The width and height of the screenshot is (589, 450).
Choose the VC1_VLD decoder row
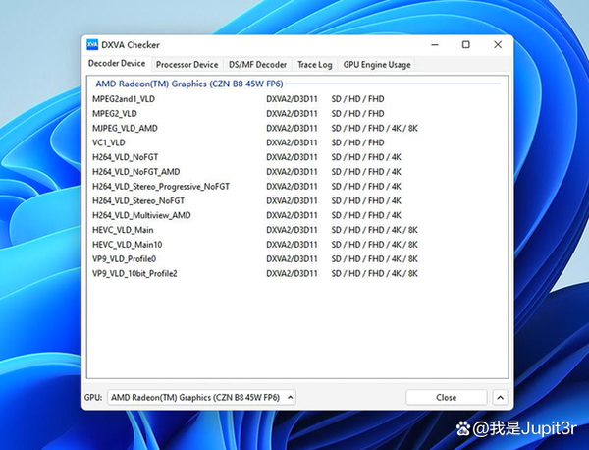click(x=111, y=142)
